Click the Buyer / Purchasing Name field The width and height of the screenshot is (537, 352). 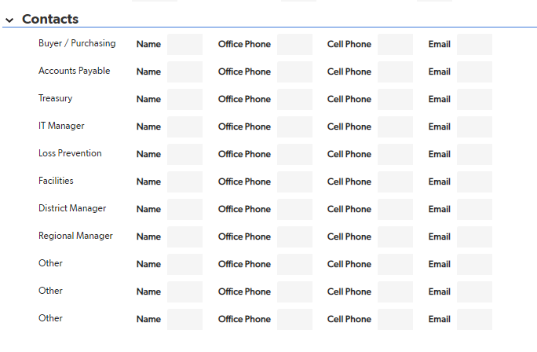click(x=185, y=44)
